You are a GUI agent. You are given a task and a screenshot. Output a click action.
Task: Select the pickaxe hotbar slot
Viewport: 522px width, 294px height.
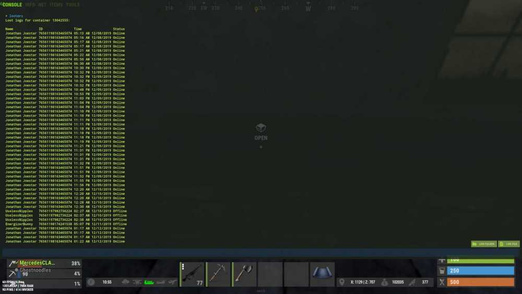[x=218, y=274]
